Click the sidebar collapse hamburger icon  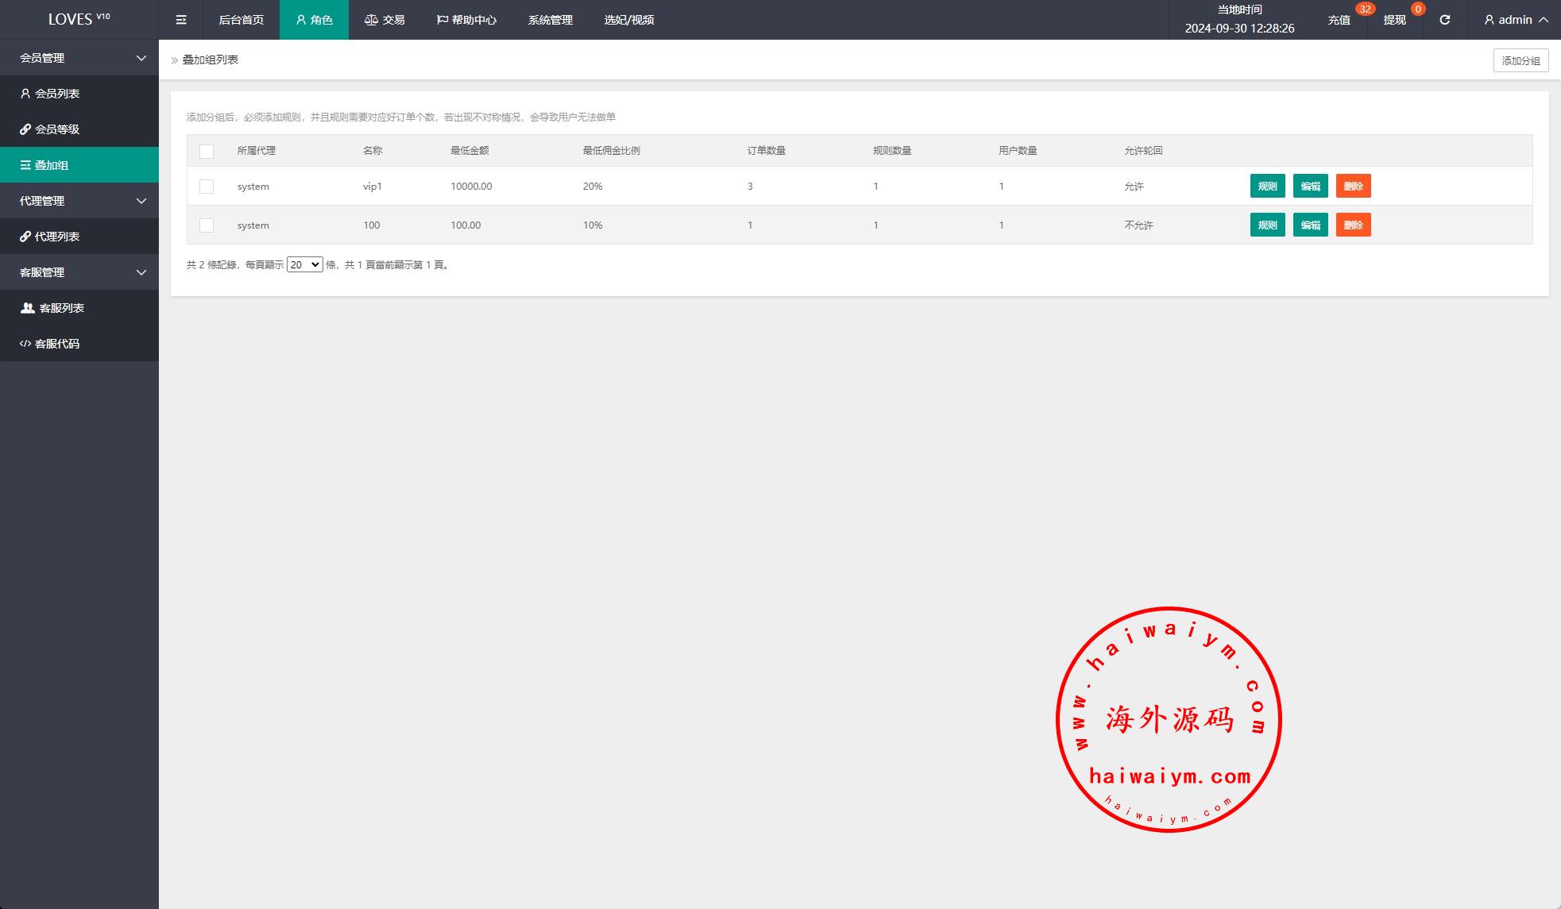pos(181,20)
